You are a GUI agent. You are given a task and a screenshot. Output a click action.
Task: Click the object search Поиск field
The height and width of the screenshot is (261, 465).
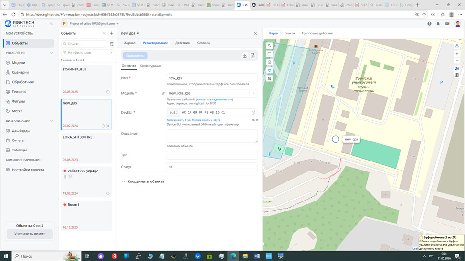click(84, 44)
